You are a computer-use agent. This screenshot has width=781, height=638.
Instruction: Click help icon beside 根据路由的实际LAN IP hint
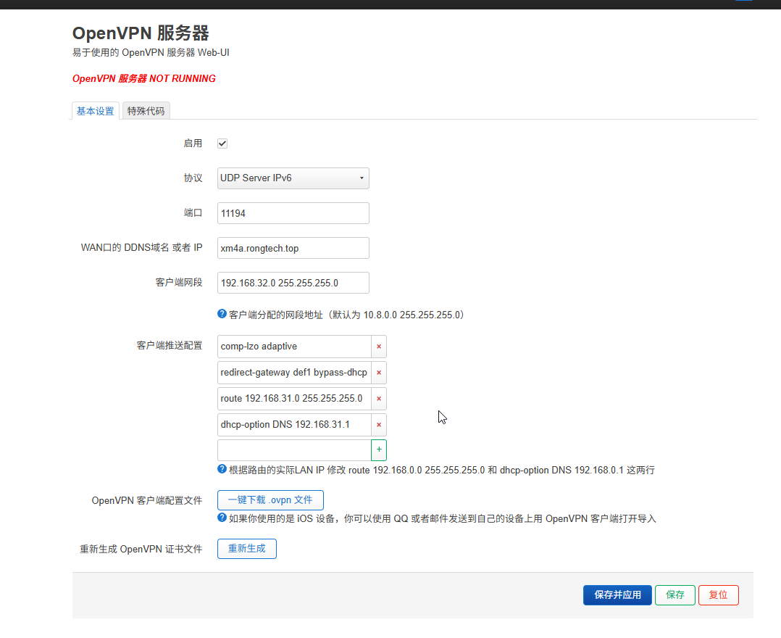click(x=222, y=469)
